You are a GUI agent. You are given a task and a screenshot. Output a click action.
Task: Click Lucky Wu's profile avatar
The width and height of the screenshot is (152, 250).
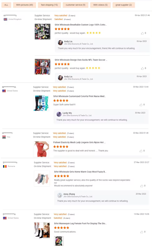(59, 114)
